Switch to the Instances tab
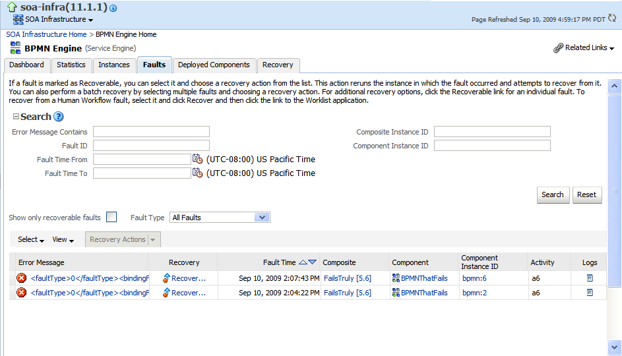The height and width of the screenshot is (356, 622). (x=114, y=65)
